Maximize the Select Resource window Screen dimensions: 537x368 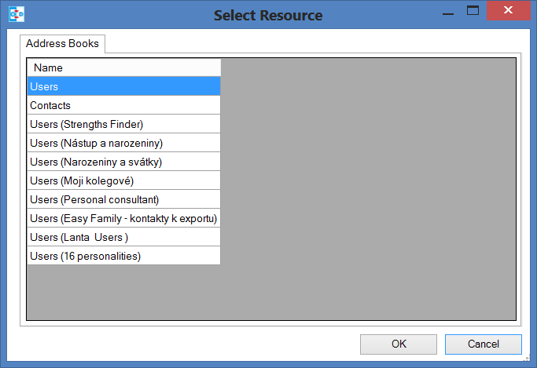coord(473,11)
